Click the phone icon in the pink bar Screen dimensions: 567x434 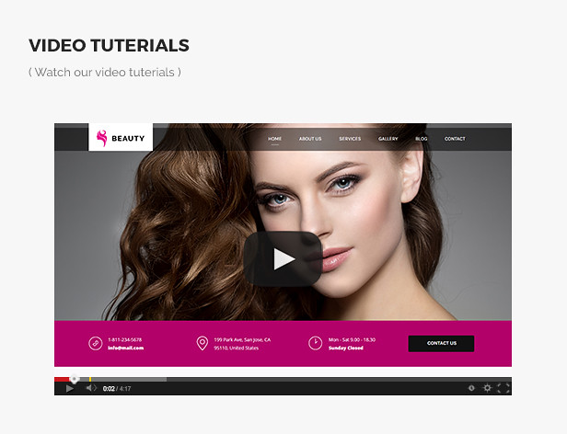[95, 343]
